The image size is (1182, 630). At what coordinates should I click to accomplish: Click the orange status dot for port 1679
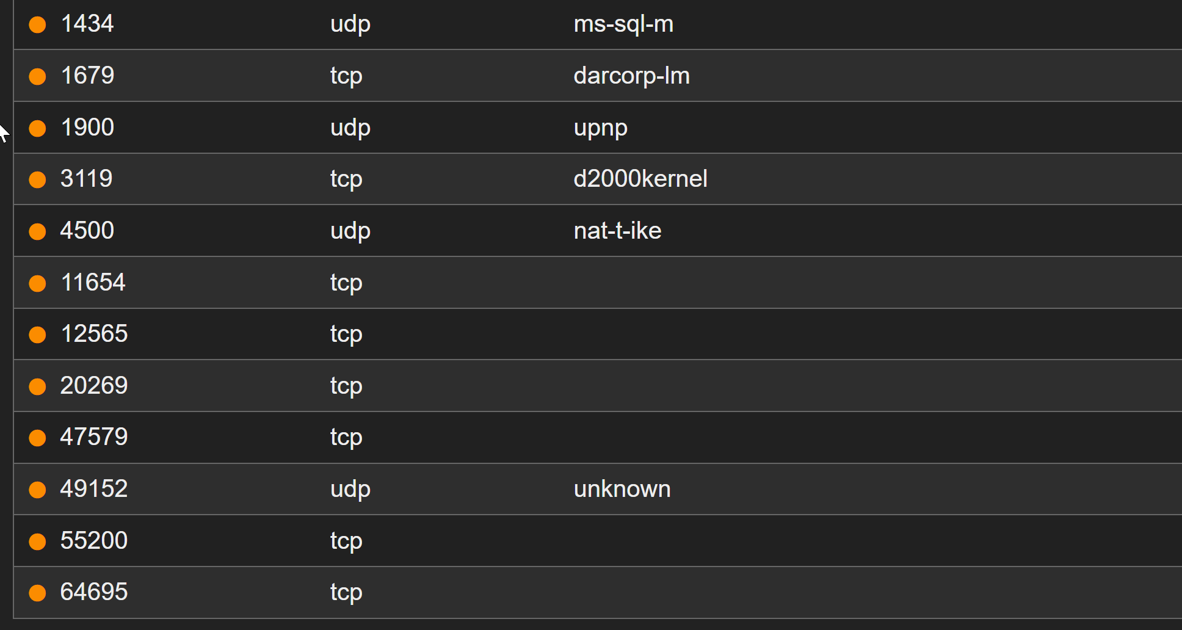point(38,76)
